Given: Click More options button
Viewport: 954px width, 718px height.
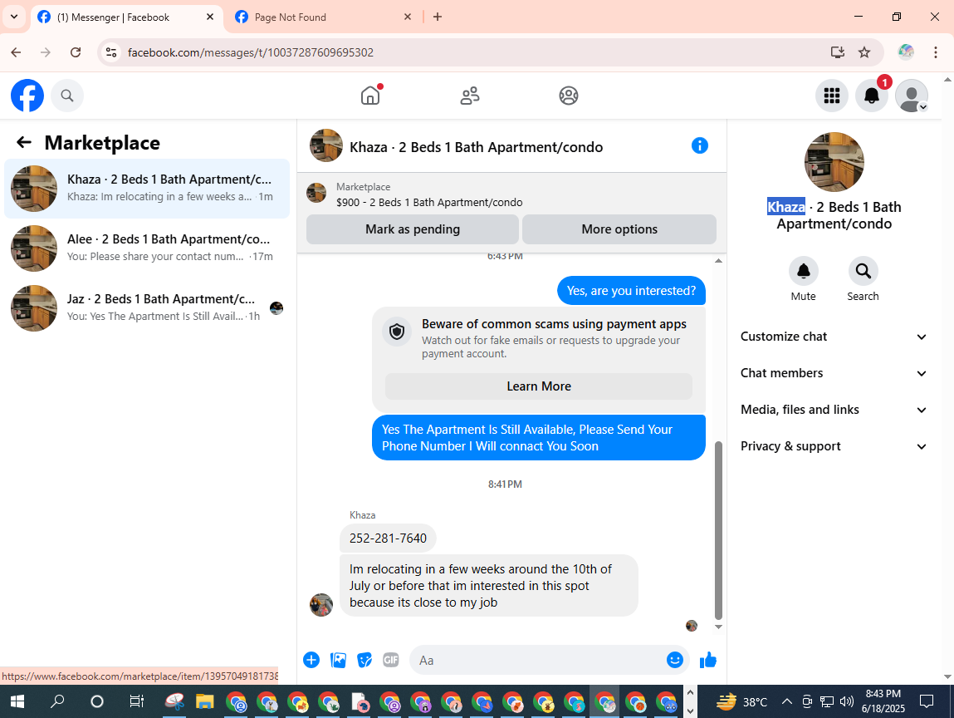Looking at the screenshot, I should [619, 229].
